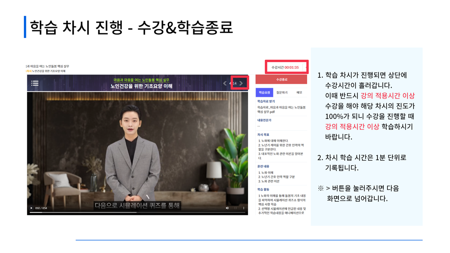Collapse side panel arrow next to 수강시간
Viewport: 450px width, 253px height.
tap(307, 67)
